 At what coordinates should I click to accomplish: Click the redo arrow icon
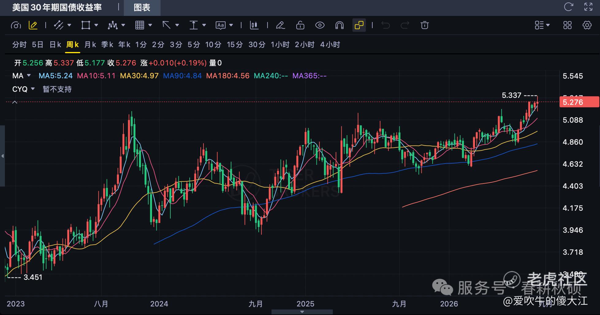point(405,25)
